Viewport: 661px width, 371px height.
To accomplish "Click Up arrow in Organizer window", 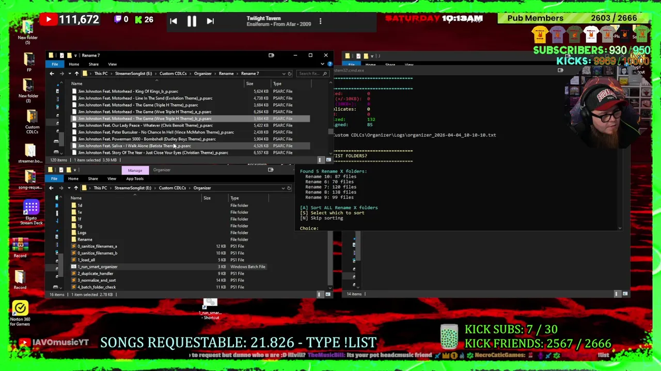I will tap(76, 188).
